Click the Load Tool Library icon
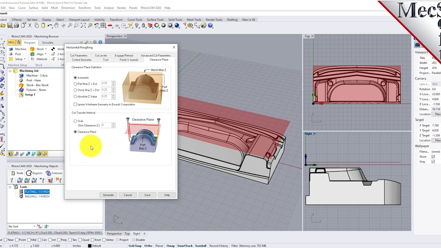441x248 pixels. pos(20,180)
